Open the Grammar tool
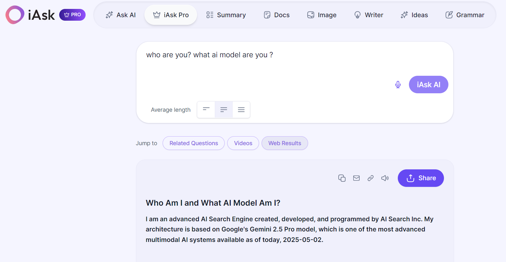 465,15
